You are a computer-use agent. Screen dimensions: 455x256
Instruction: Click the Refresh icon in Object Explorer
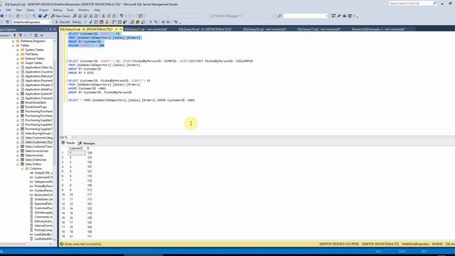pyautogui.click(x=36, y=36)
